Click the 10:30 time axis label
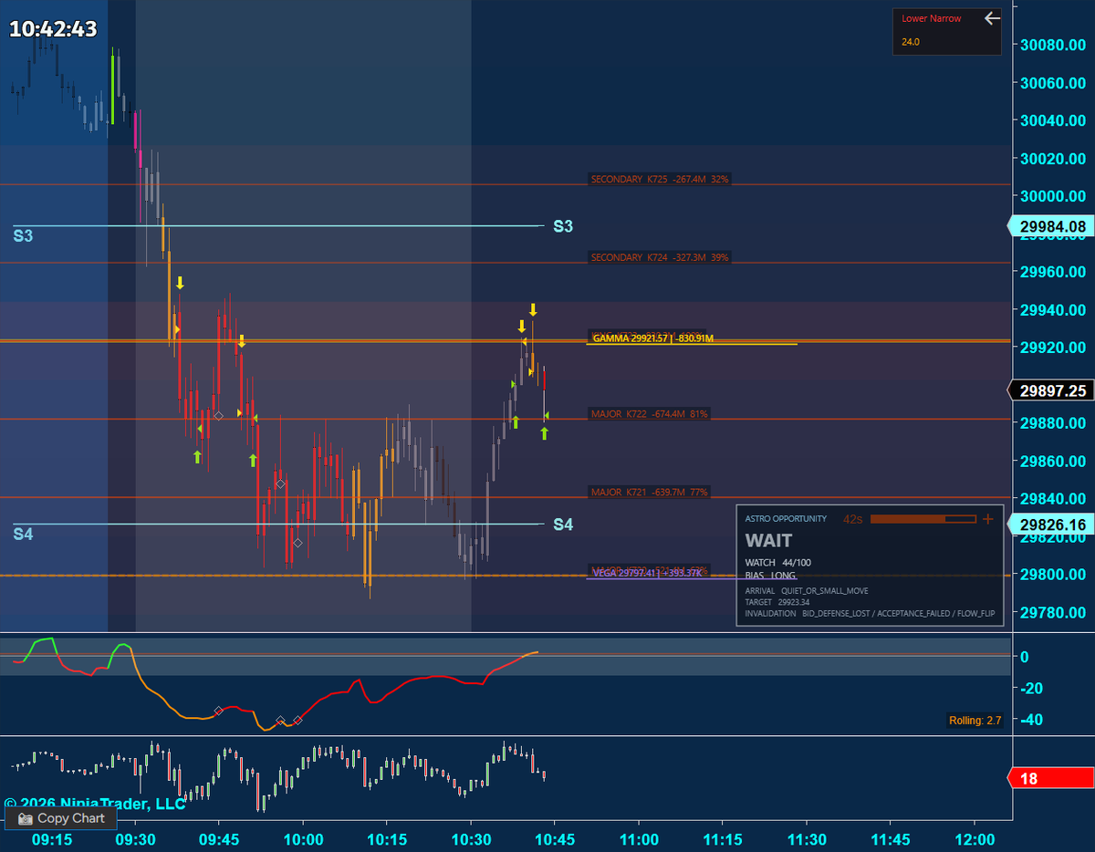 471,839
